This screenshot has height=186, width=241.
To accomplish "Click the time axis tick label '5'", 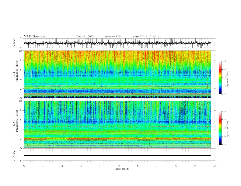I will [x=119, y=166].
